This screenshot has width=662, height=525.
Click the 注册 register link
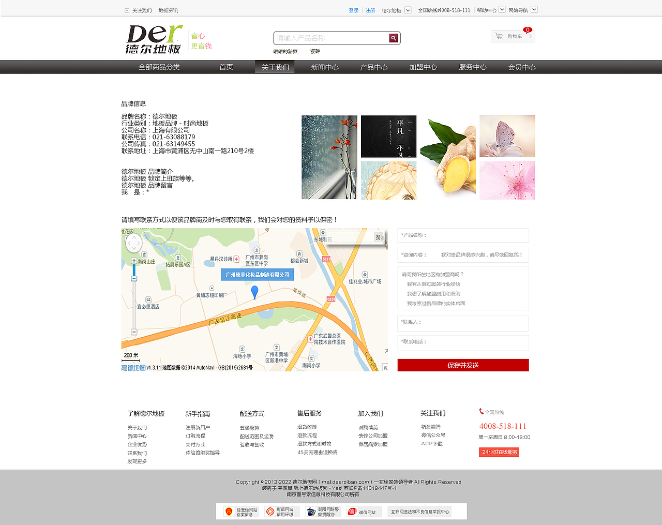point(370,10)
